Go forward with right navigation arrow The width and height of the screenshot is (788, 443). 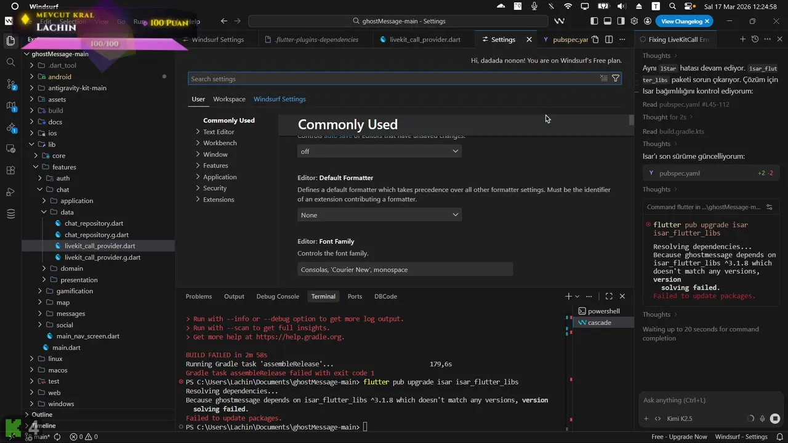tap(238, 21)
